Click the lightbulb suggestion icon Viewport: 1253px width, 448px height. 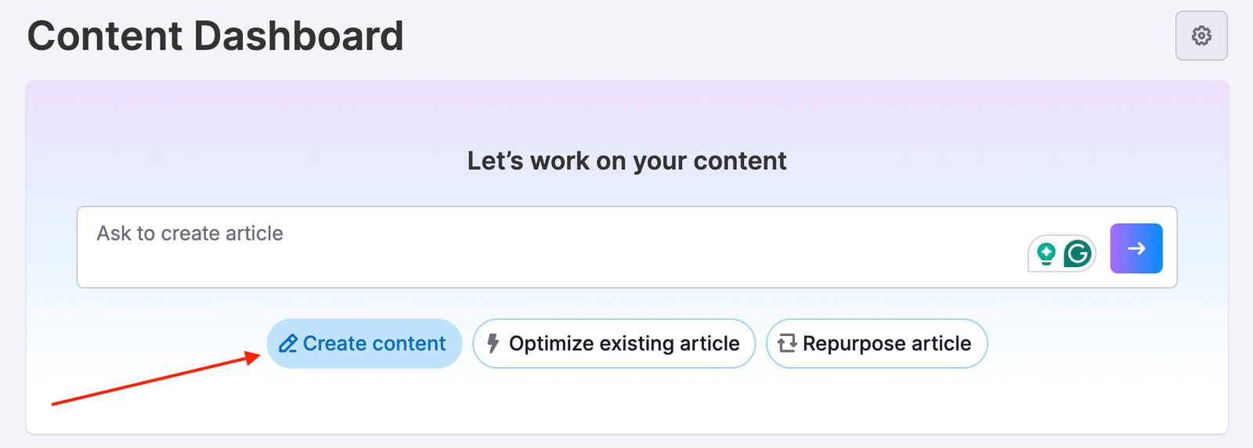(x=1046, y=253)
